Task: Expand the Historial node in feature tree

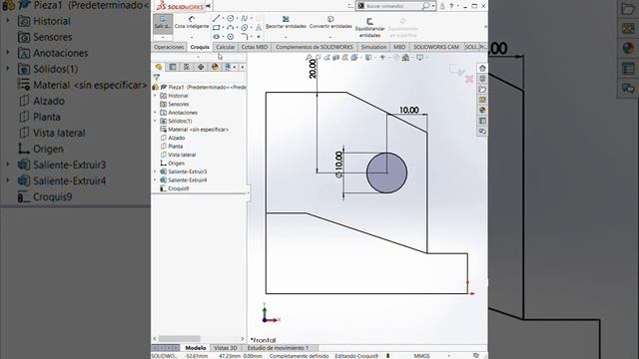Action: click(x=155, y=96)
